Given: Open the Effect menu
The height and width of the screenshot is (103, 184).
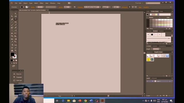Looking at the screenshot, I should 41,3.
